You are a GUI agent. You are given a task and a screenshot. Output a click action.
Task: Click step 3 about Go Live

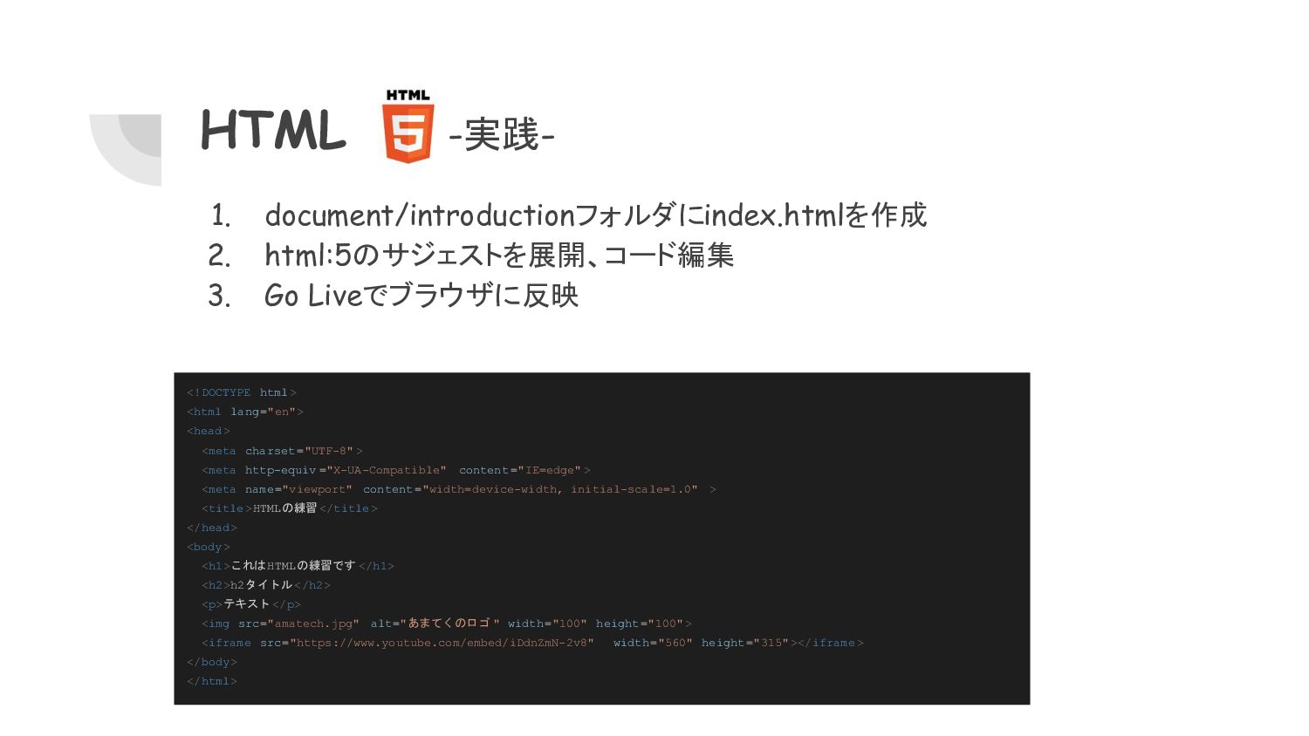pyautogui.click(x=394, y=296)
